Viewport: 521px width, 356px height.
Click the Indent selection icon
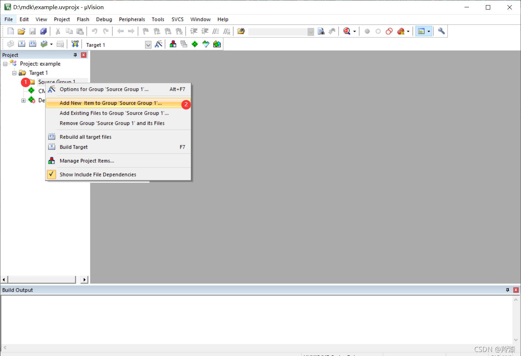[x=194, y=31]
